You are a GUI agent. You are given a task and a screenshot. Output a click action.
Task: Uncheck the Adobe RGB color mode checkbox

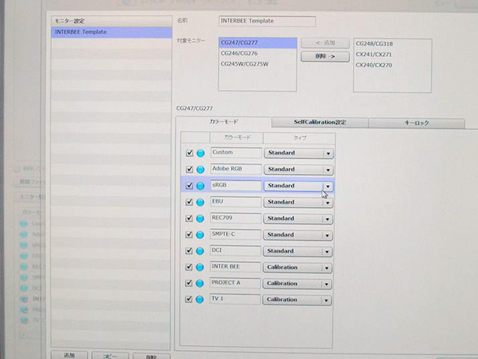pyautogui.click(x=190, y=169)
